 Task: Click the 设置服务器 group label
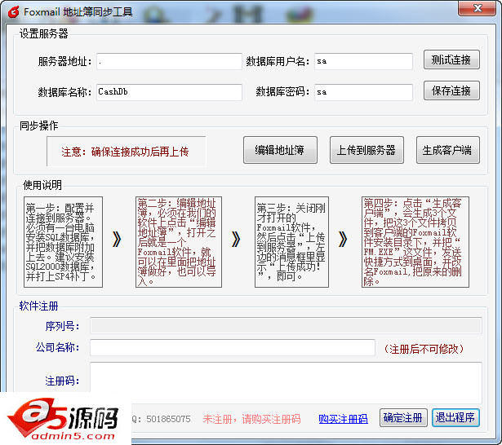43,33
